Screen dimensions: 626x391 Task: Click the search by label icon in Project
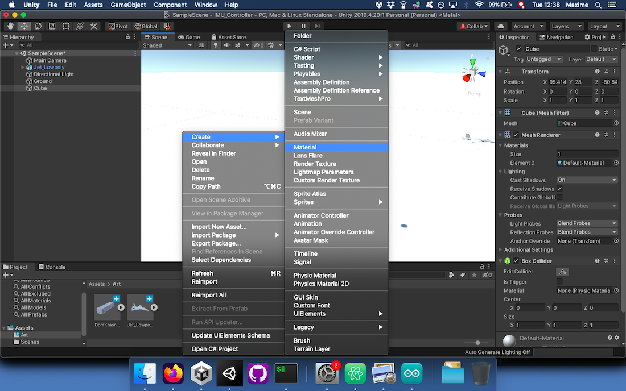(463, 275)
